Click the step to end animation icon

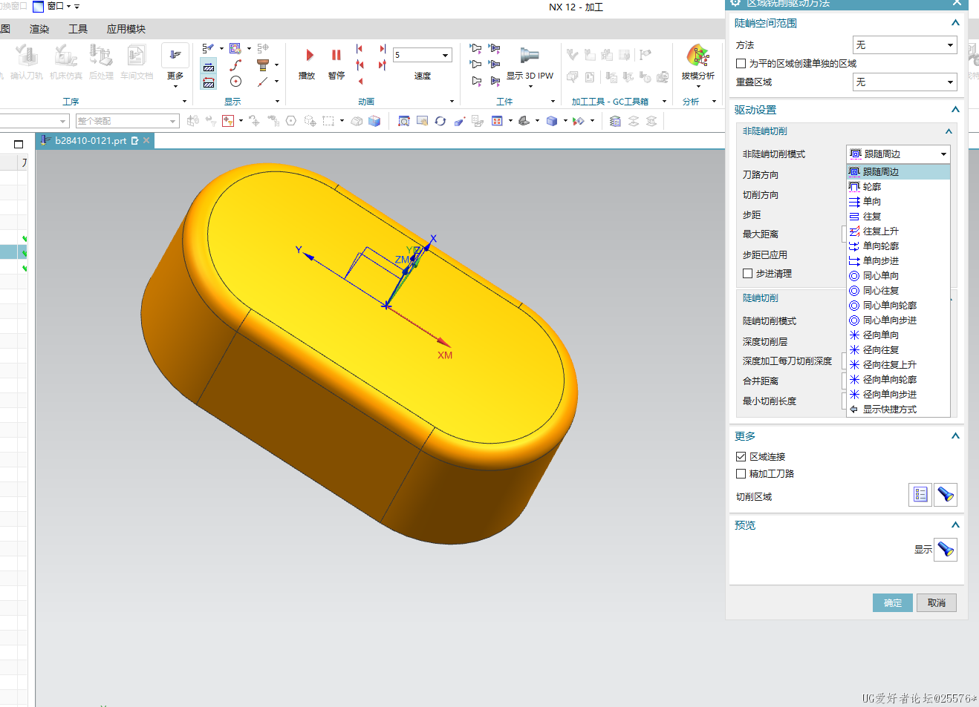point(383,49)
